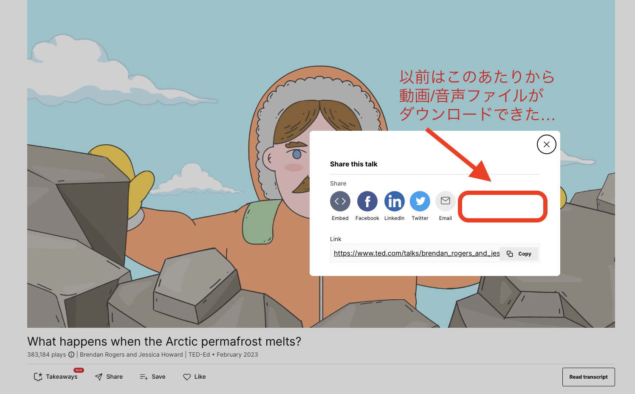Click the Embed label text
This screenshot has height=394, width=635.
tap(340, 218)
